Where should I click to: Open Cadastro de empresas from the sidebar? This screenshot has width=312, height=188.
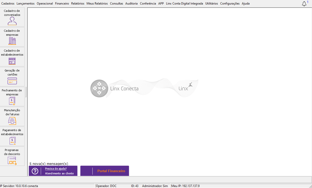click(12, 37)
